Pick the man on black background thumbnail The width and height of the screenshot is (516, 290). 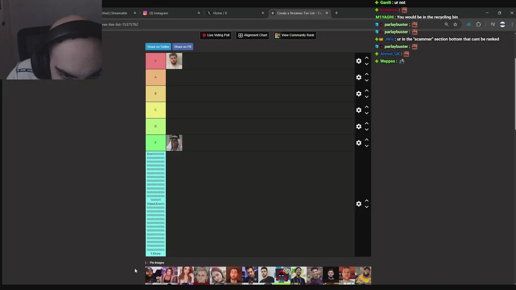331,275
